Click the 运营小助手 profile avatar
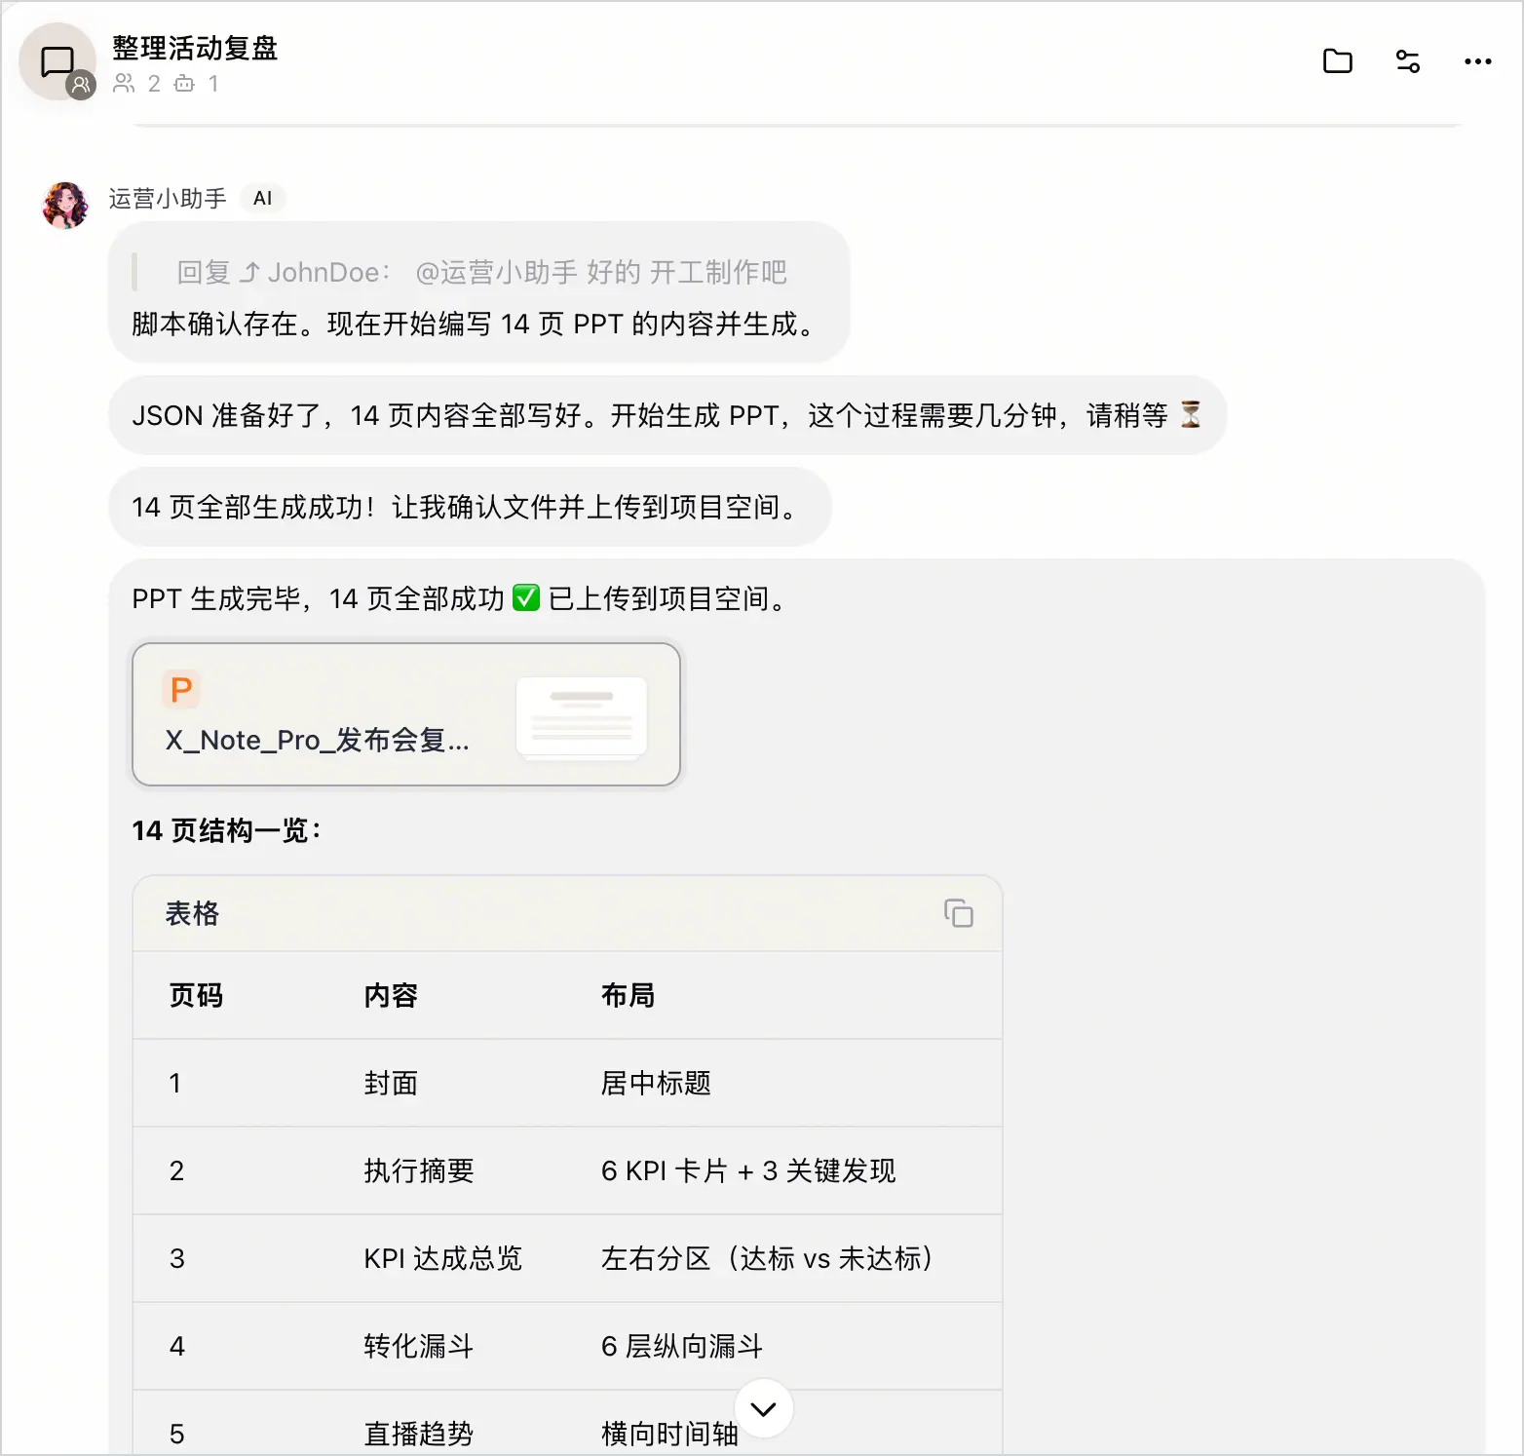 pyautogui.click(x=66, y=205)
